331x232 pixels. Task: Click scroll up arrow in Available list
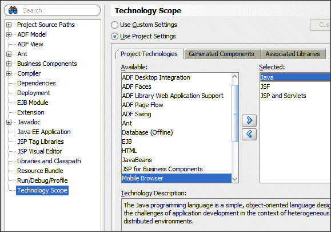click(x=235, y=77)
